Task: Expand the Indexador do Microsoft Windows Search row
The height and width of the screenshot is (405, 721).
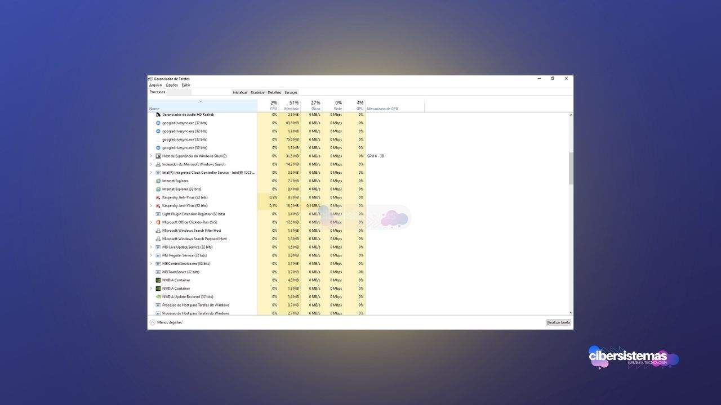Action: click(151, 164)
